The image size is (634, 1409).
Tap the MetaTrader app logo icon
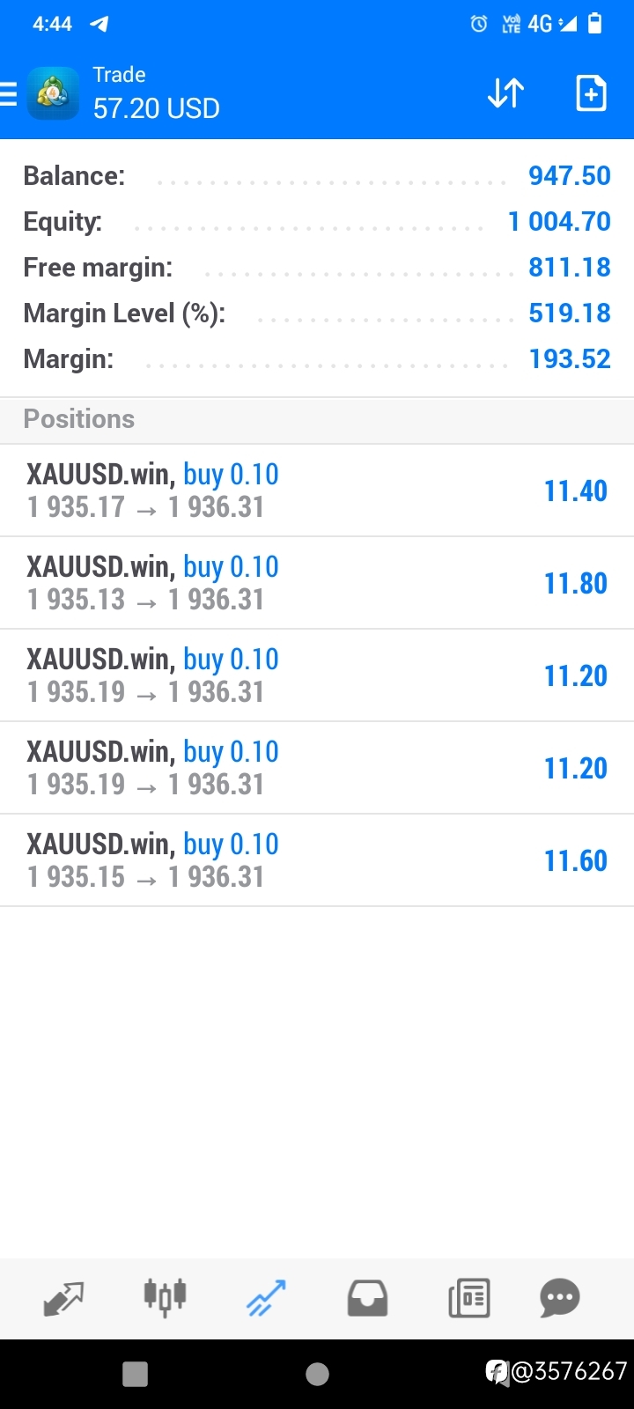coord(53,93)
